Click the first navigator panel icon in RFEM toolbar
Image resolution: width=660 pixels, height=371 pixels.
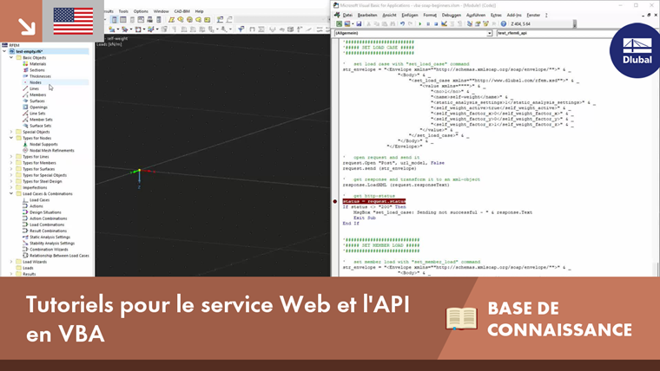pyautogui.click(x=114, y=20)
